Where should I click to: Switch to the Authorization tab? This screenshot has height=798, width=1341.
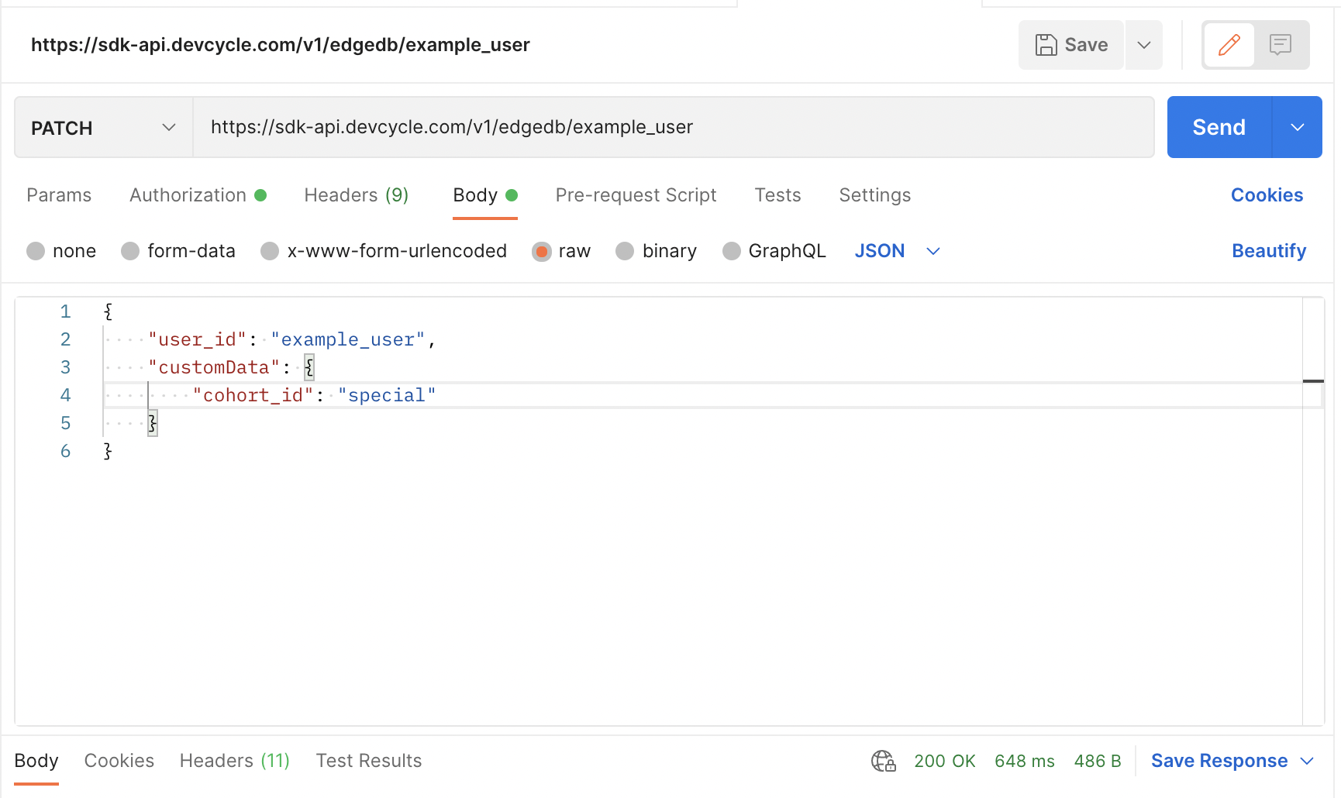(188, 195)
